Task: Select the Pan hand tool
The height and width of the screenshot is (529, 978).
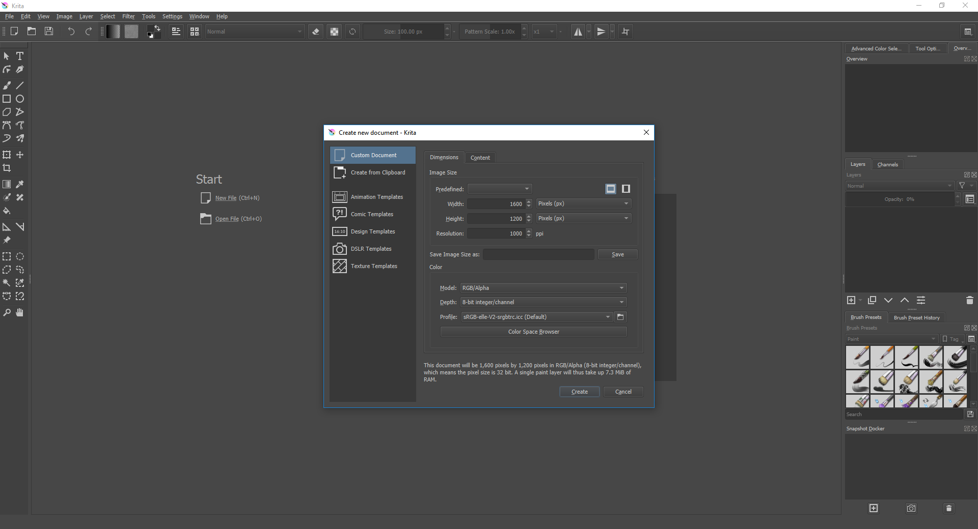Action: coord(20,312)
